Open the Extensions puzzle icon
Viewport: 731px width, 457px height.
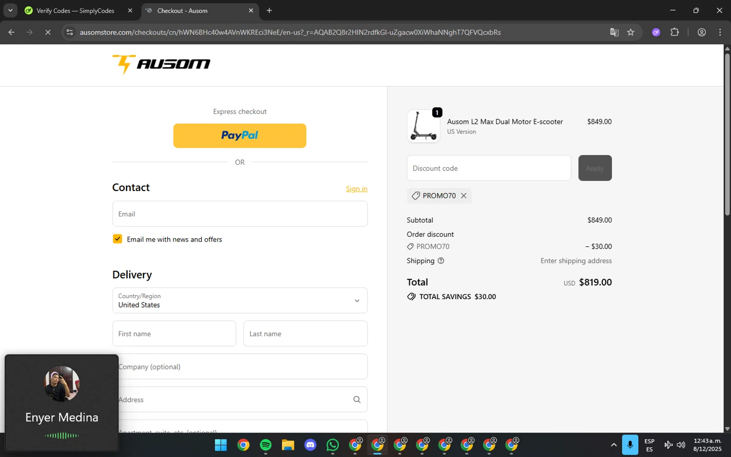(x=674, y=32)
